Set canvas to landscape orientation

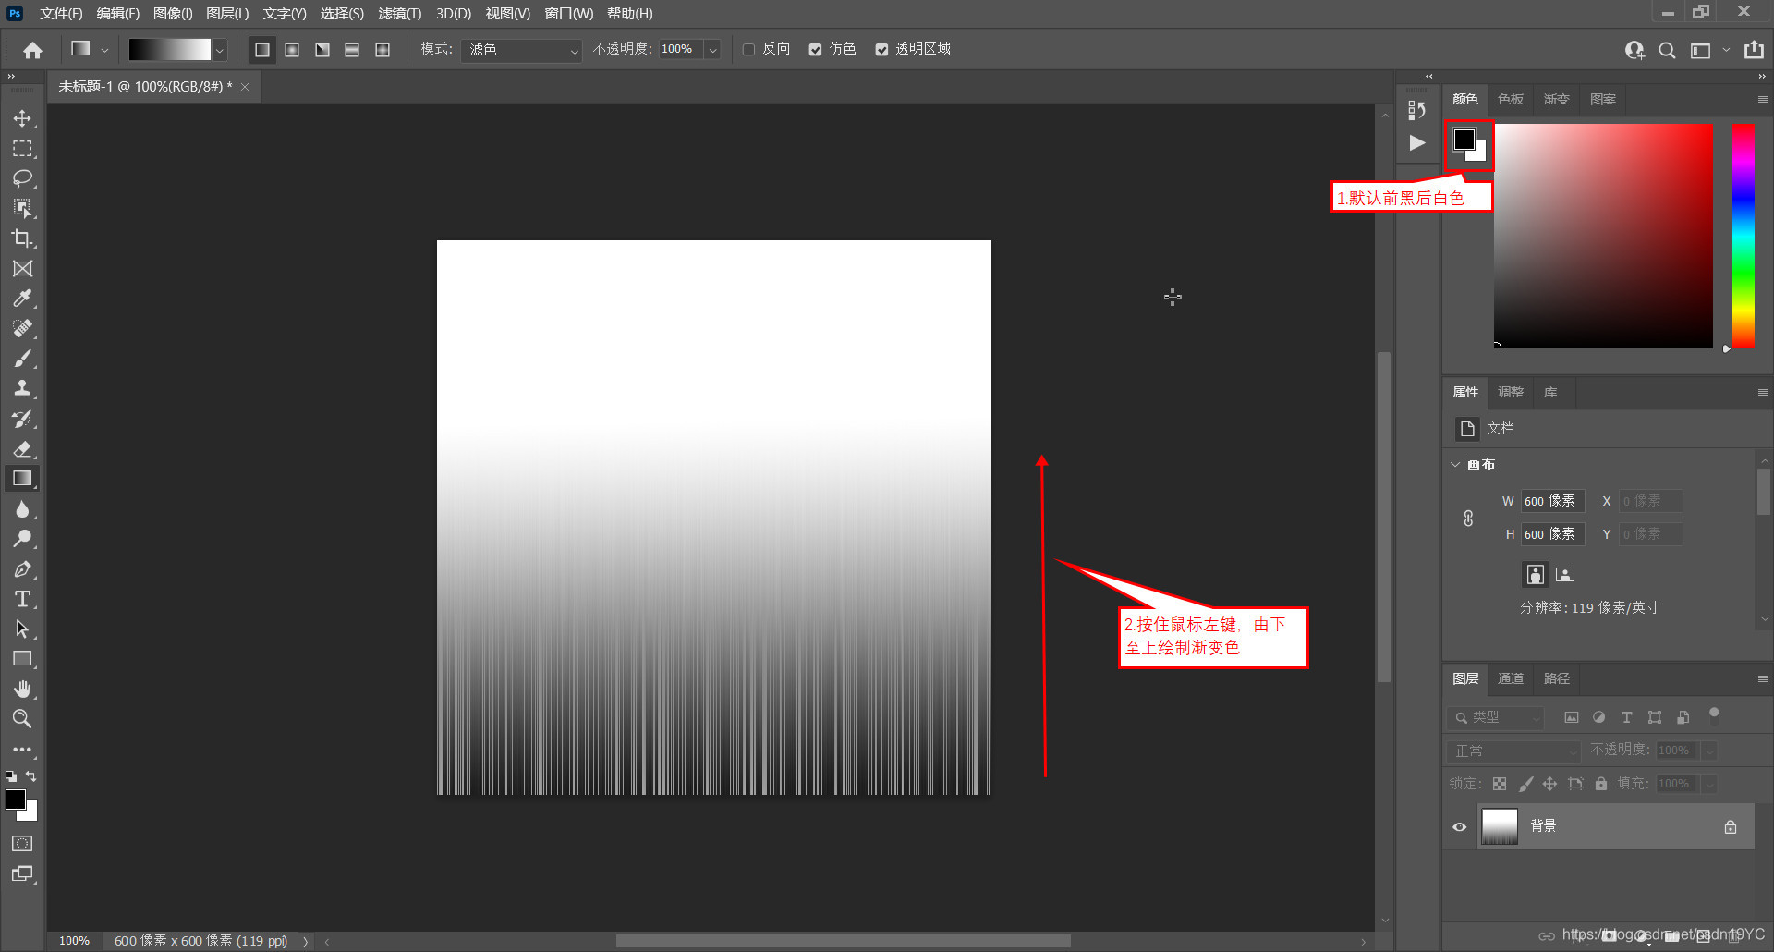click(1565, 574)
